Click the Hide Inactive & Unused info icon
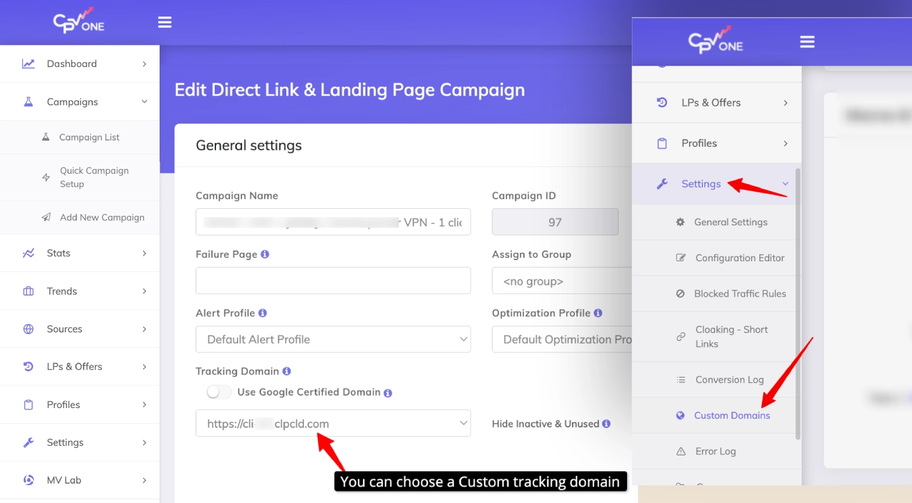Viewport: 912px width, 503px height. pyautogui.click(x=606, y=424)
